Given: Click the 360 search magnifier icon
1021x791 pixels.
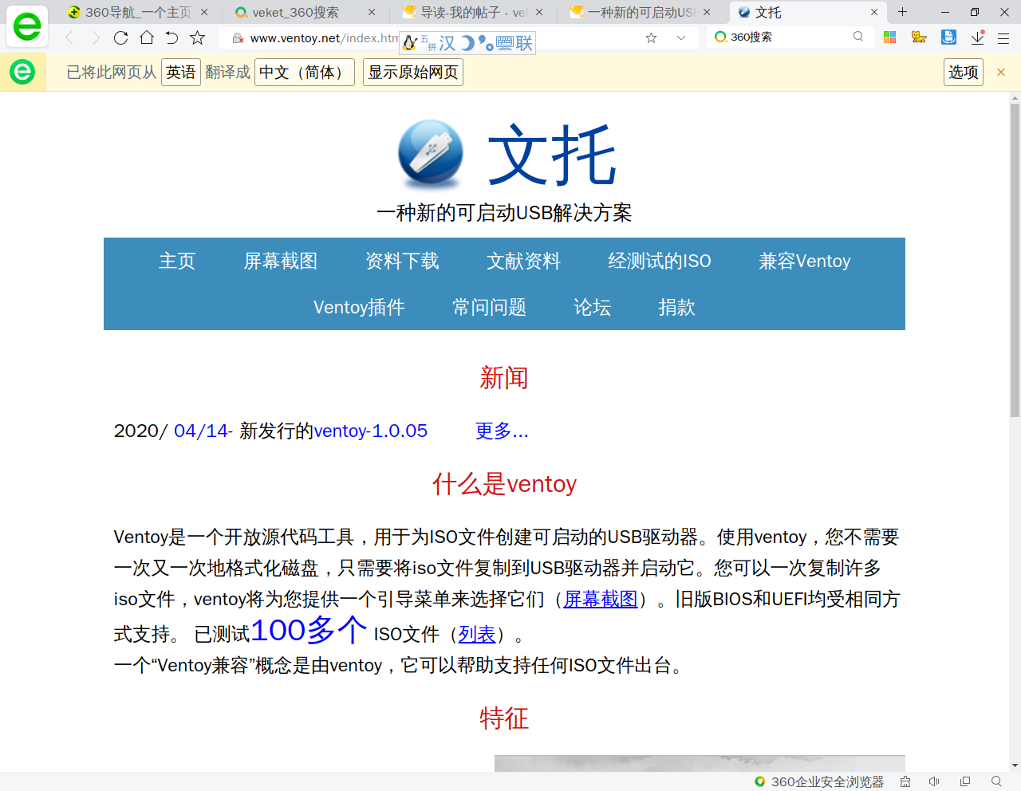Looking at the screenshot, I should click(x=858, y=37).
